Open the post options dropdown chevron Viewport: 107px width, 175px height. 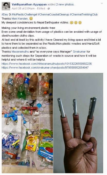[x=102, y=3]
